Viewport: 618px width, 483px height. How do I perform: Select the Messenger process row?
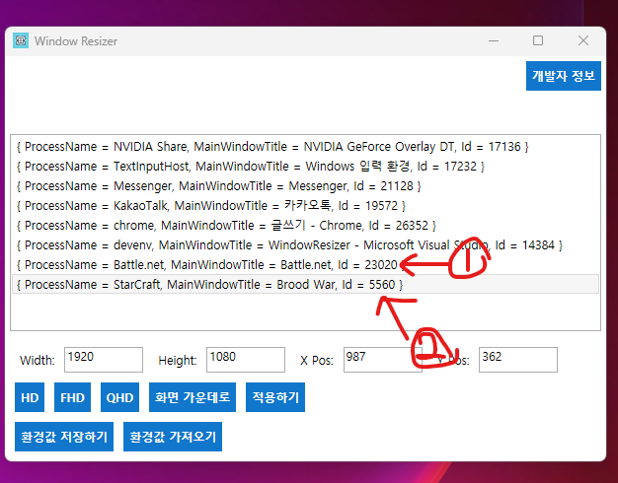pyautogui.click(x=305, y=185)
